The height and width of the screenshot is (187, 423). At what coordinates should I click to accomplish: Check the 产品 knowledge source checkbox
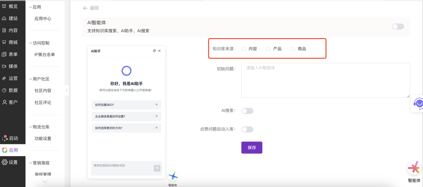click(x=268, y=49)
